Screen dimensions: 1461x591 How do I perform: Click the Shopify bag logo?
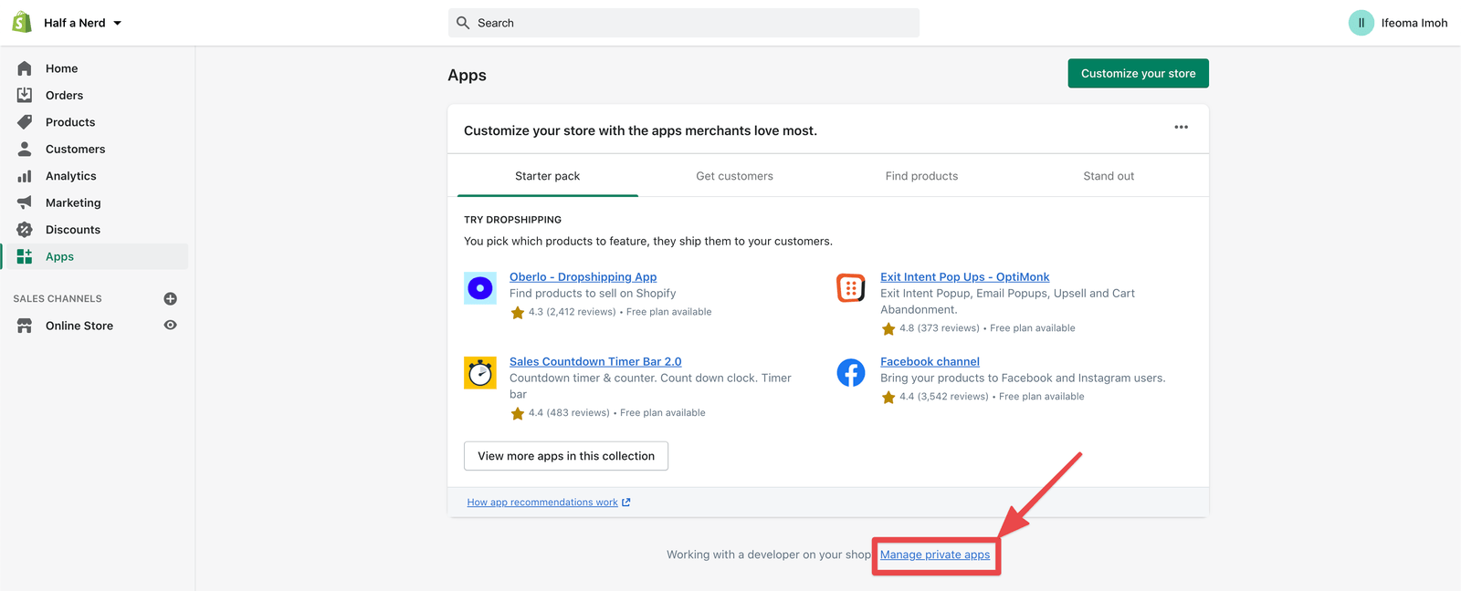(x=22, y=23)
